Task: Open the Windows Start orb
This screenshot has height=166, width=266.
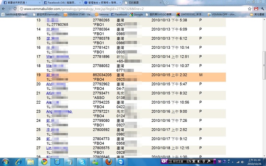Action: coord(6,162)
